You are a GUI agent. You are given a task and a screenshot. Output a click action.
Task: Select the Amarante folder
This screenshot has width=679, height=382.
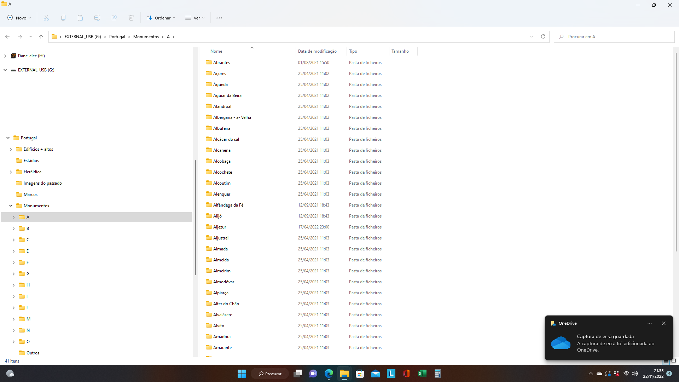222,348
